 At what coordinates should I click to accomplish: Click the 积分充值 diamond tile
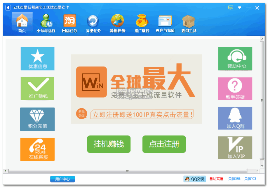click(x=37, y=119)
